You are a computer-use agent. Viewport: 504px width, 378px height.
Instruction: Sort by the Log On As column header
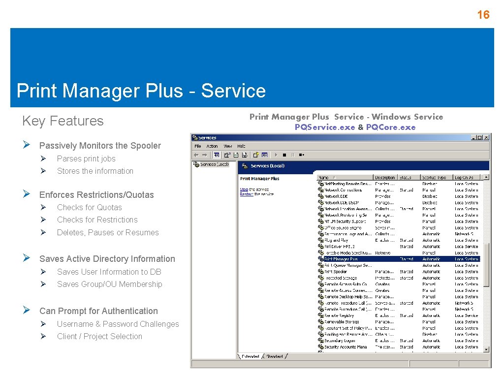pyautogui.click(x=467, y=177)
